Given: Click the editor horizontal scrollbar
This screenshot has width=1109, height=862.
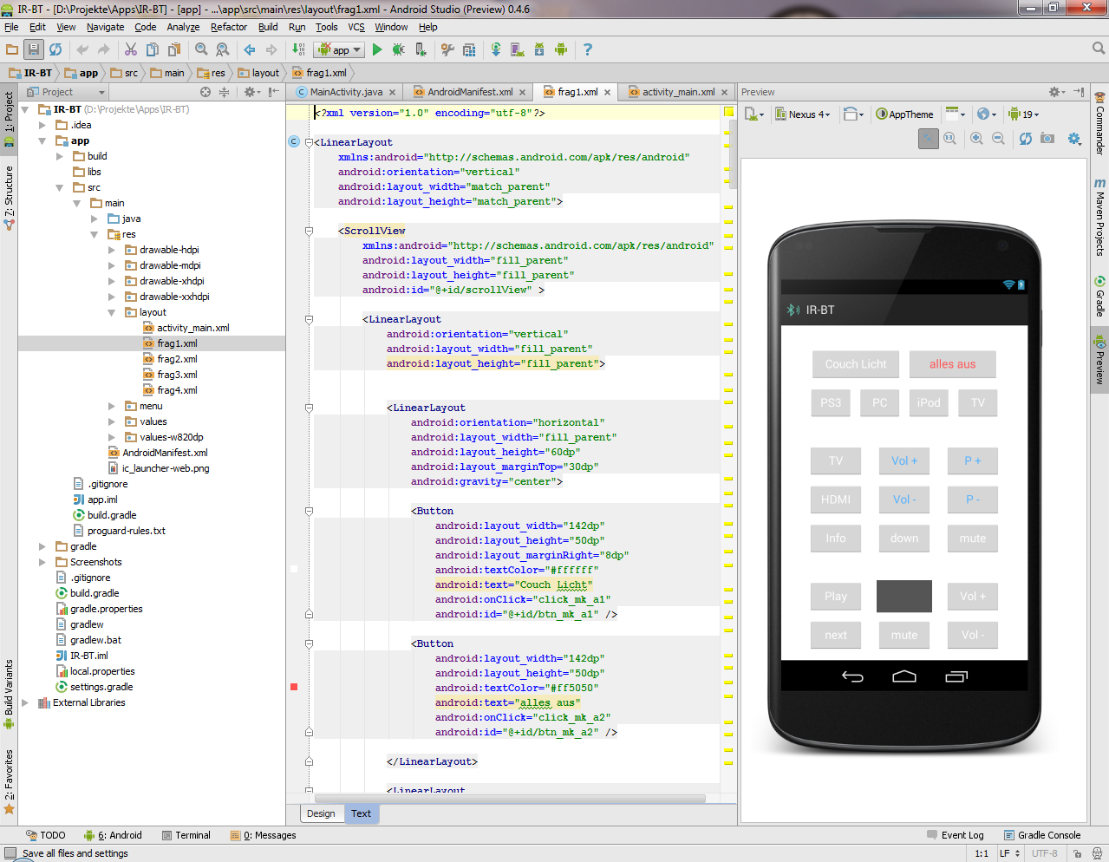Looking at the screenshot, I should click(x=510, y=798).
